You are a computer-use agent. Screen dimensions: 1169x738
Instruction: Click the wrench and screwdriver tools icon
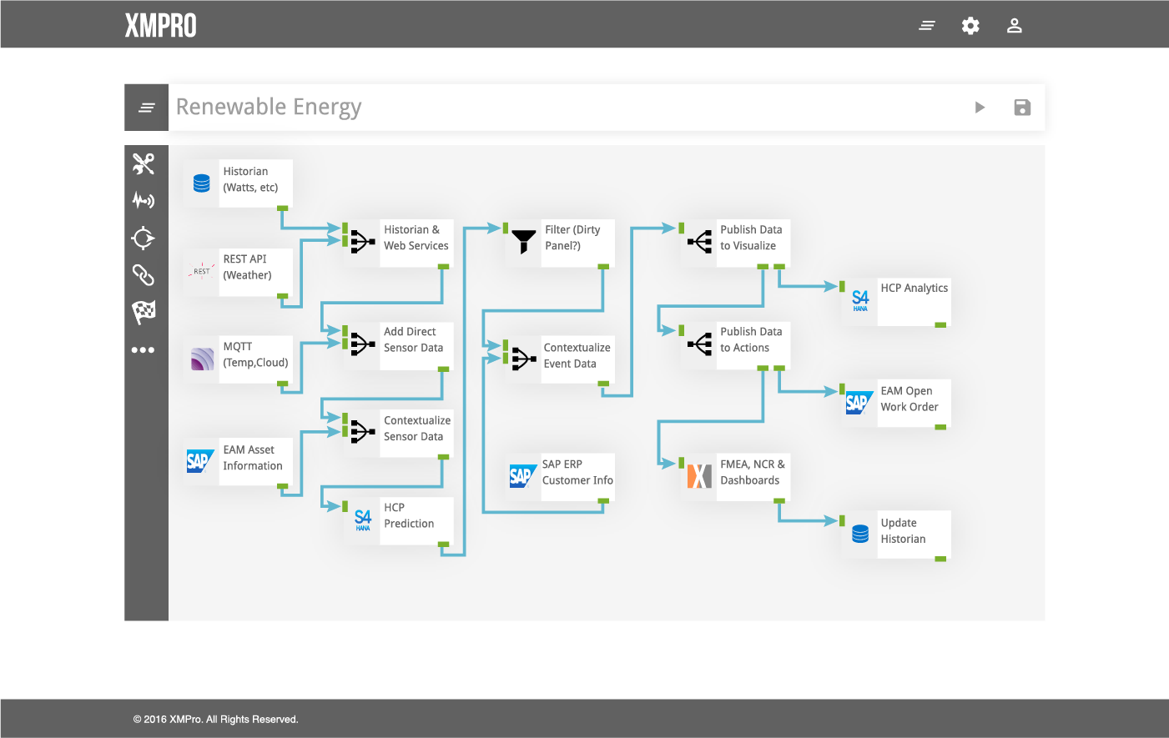coord(144,163)
